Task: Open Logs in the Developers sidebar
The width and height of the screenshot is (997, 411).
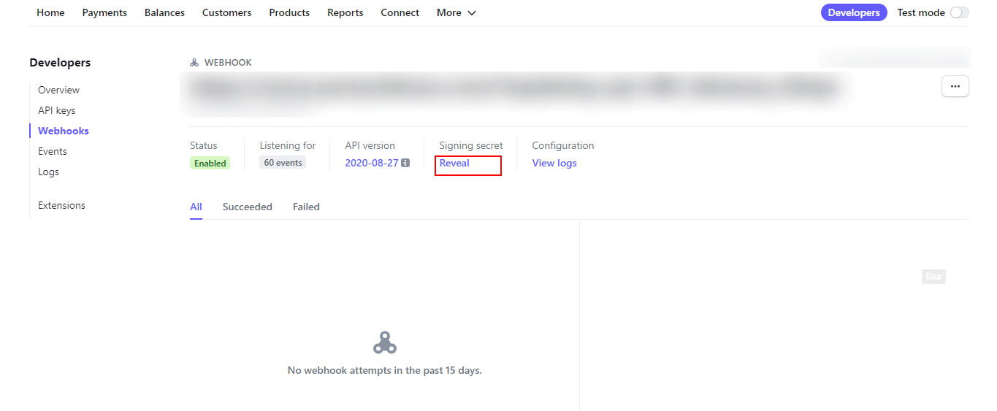Action: 49,172
